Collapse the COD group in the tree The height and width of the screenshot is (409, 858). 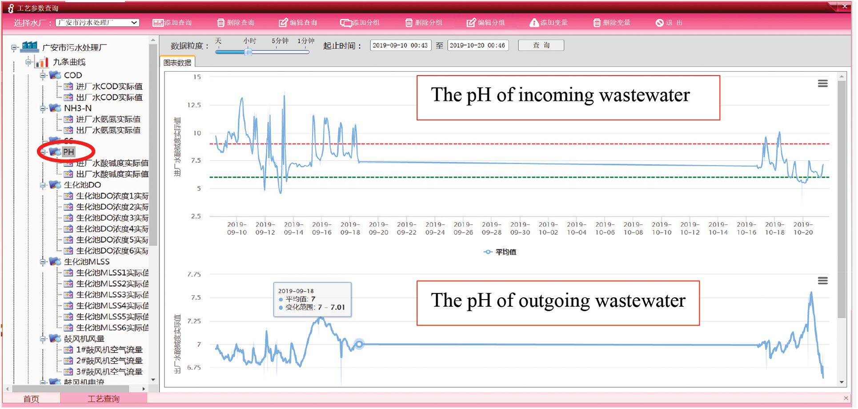(43, 76)
